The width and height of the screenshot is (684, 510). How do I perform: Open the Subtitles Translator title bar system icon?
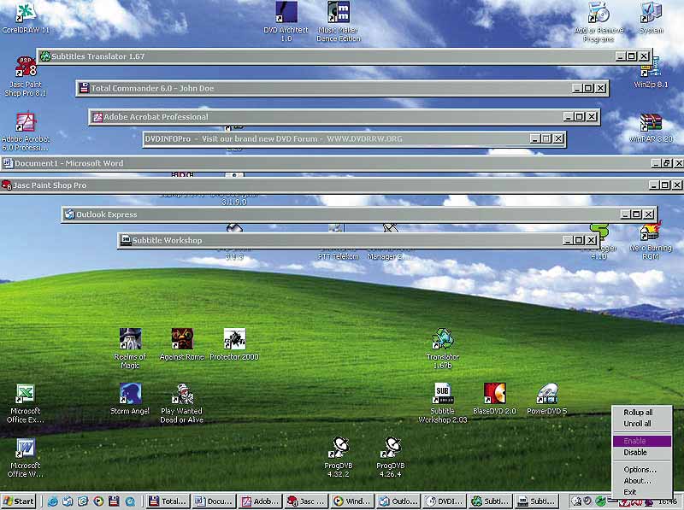pos(45,56)
